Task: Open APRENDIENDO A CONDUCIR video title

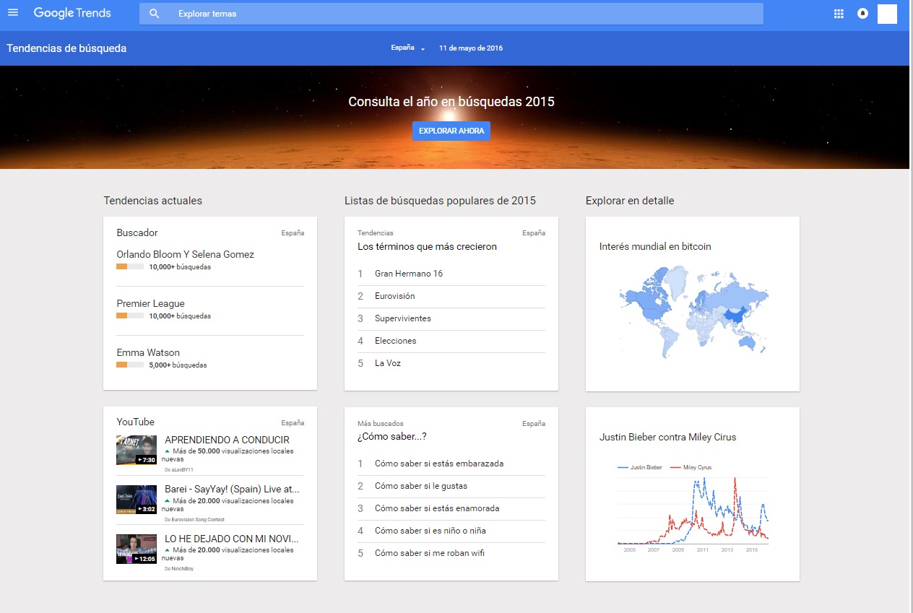Action: click(227, 440)
